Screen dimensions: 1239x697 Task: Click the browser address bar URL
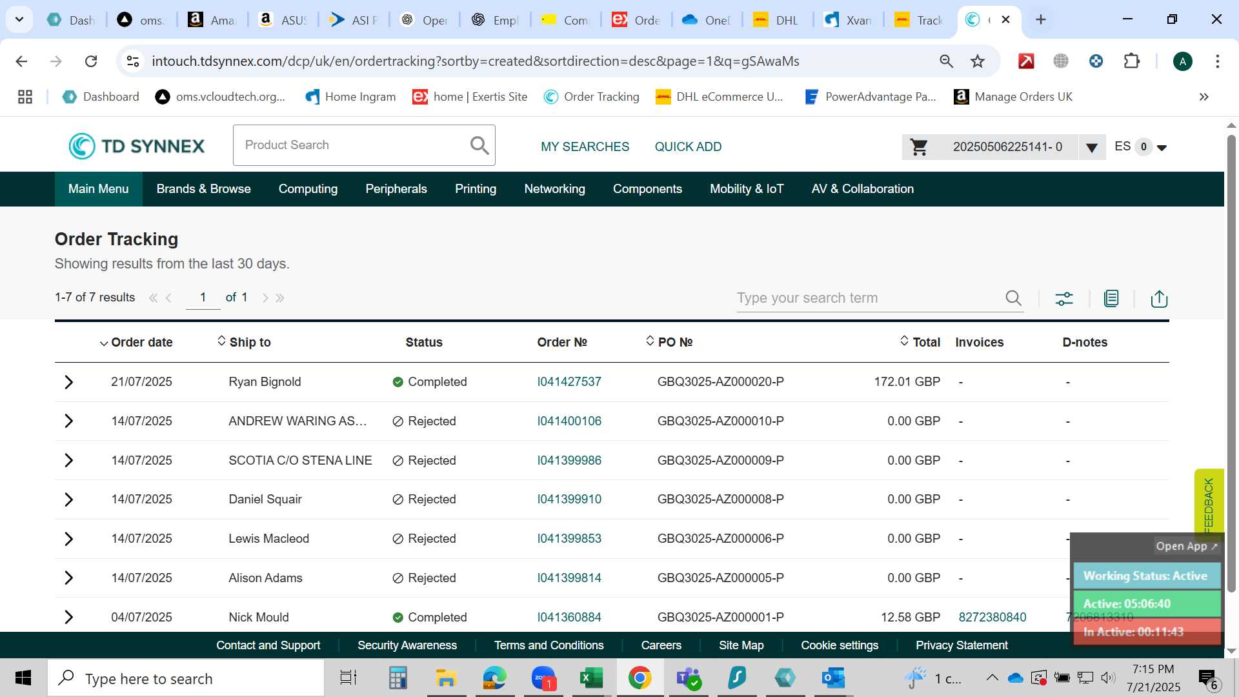tap(476, 61)
